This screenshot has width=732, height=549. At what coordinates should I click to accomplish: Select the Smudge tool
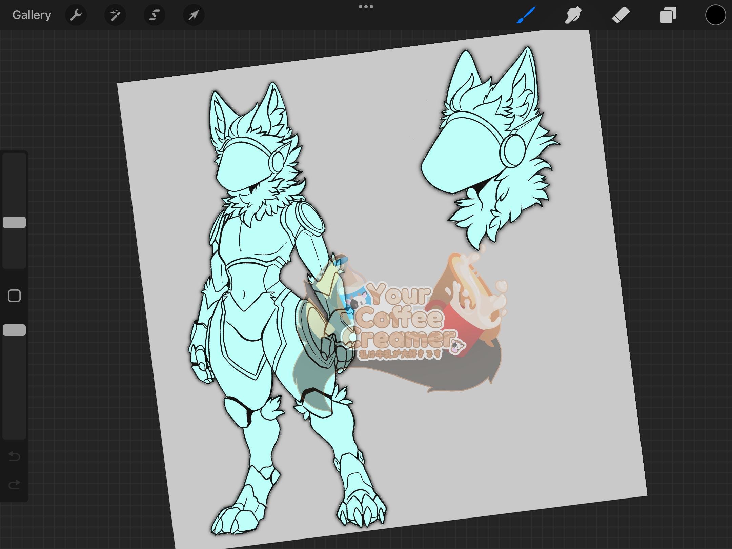[573, 15]
